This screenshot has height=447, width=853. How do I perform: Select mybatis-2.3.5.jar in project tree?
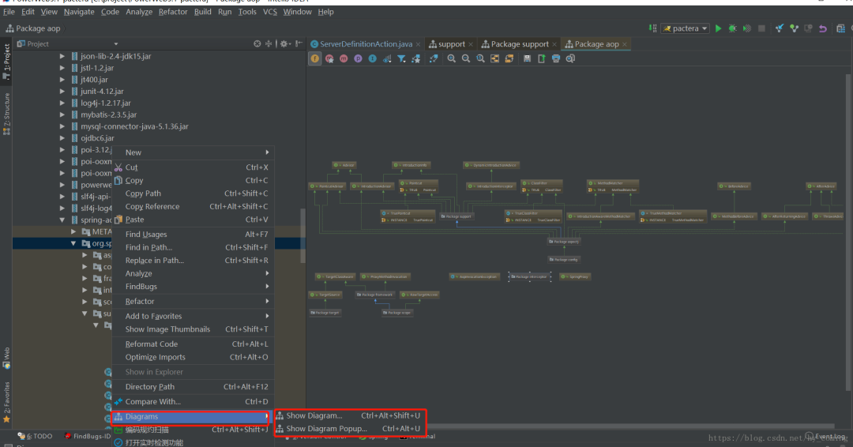pyautogui.click(x=109, y=115)
